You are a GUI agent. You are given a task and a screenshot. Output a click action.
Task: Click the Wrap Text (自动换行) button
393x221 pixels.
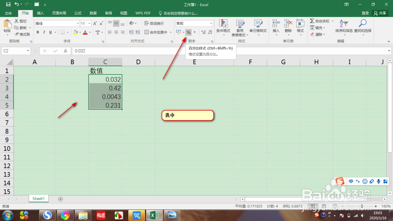pos(154,23)
